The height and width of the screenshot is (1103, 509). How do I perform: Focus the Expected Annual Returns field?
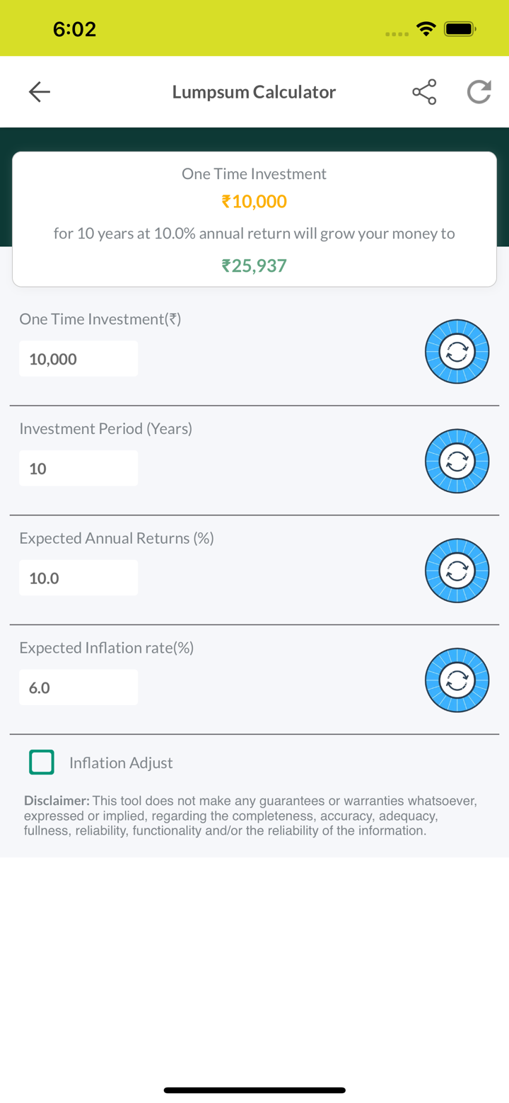pyautogui.click(x=78, y=578)
